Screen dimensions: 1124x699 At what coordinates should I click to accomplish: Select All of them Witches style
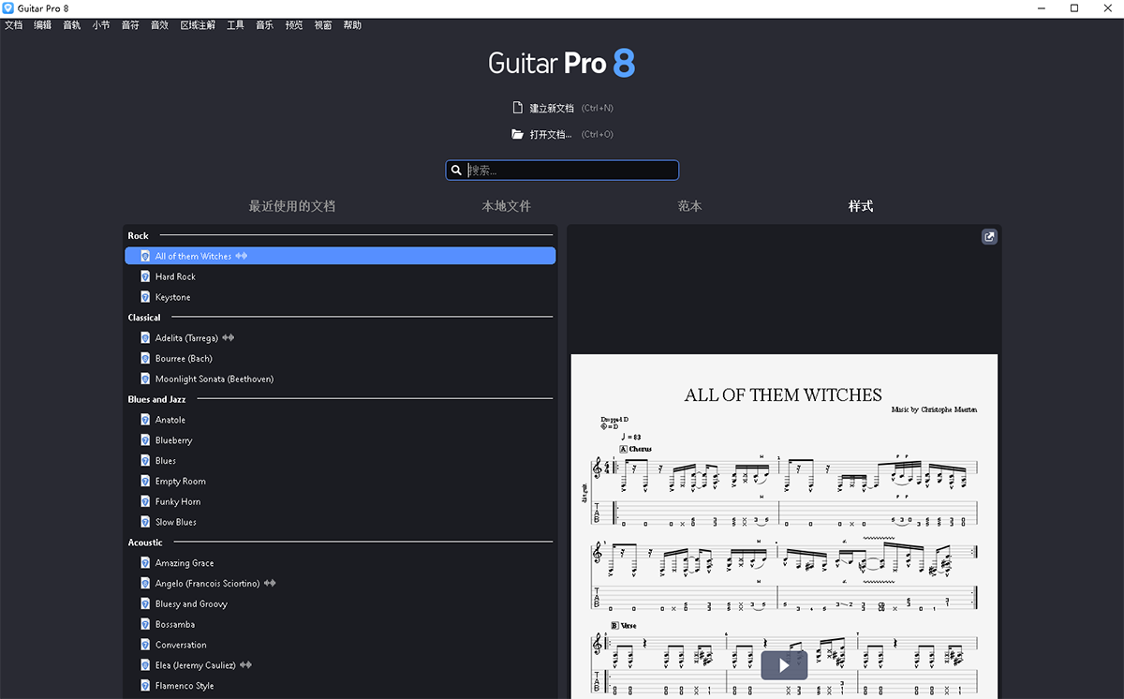coord(340,256)
